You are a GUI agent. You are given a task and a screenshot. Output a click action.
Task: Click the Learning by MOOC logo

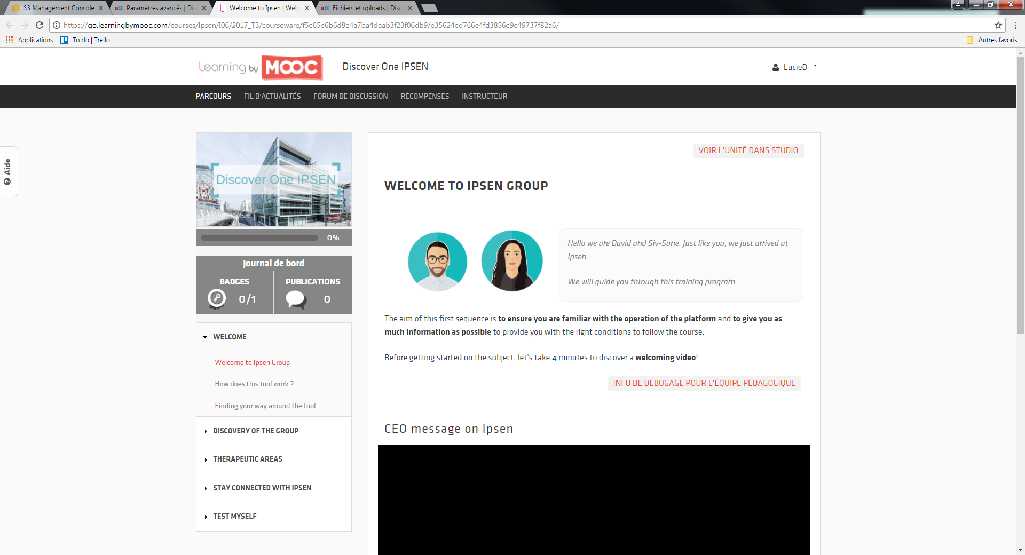point(259,67)
